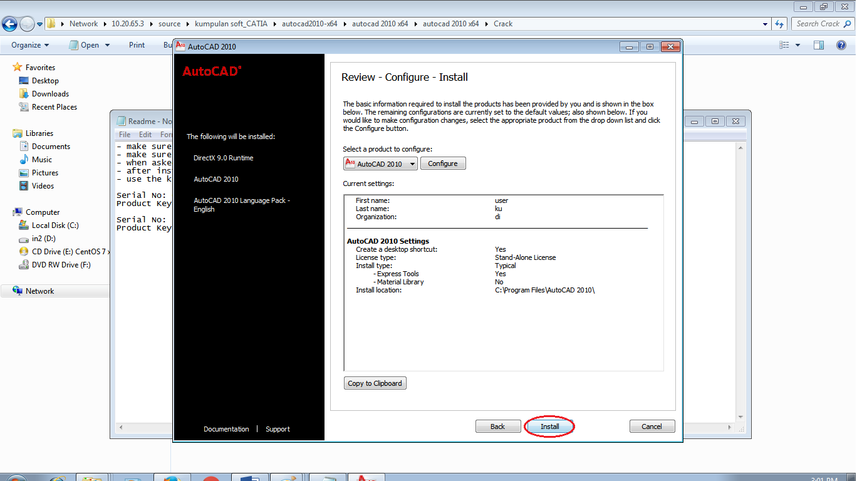857x481 pixels.
Task: Select 10.20.65.3 in the address breadcrumb
Action: pos(128,24)
